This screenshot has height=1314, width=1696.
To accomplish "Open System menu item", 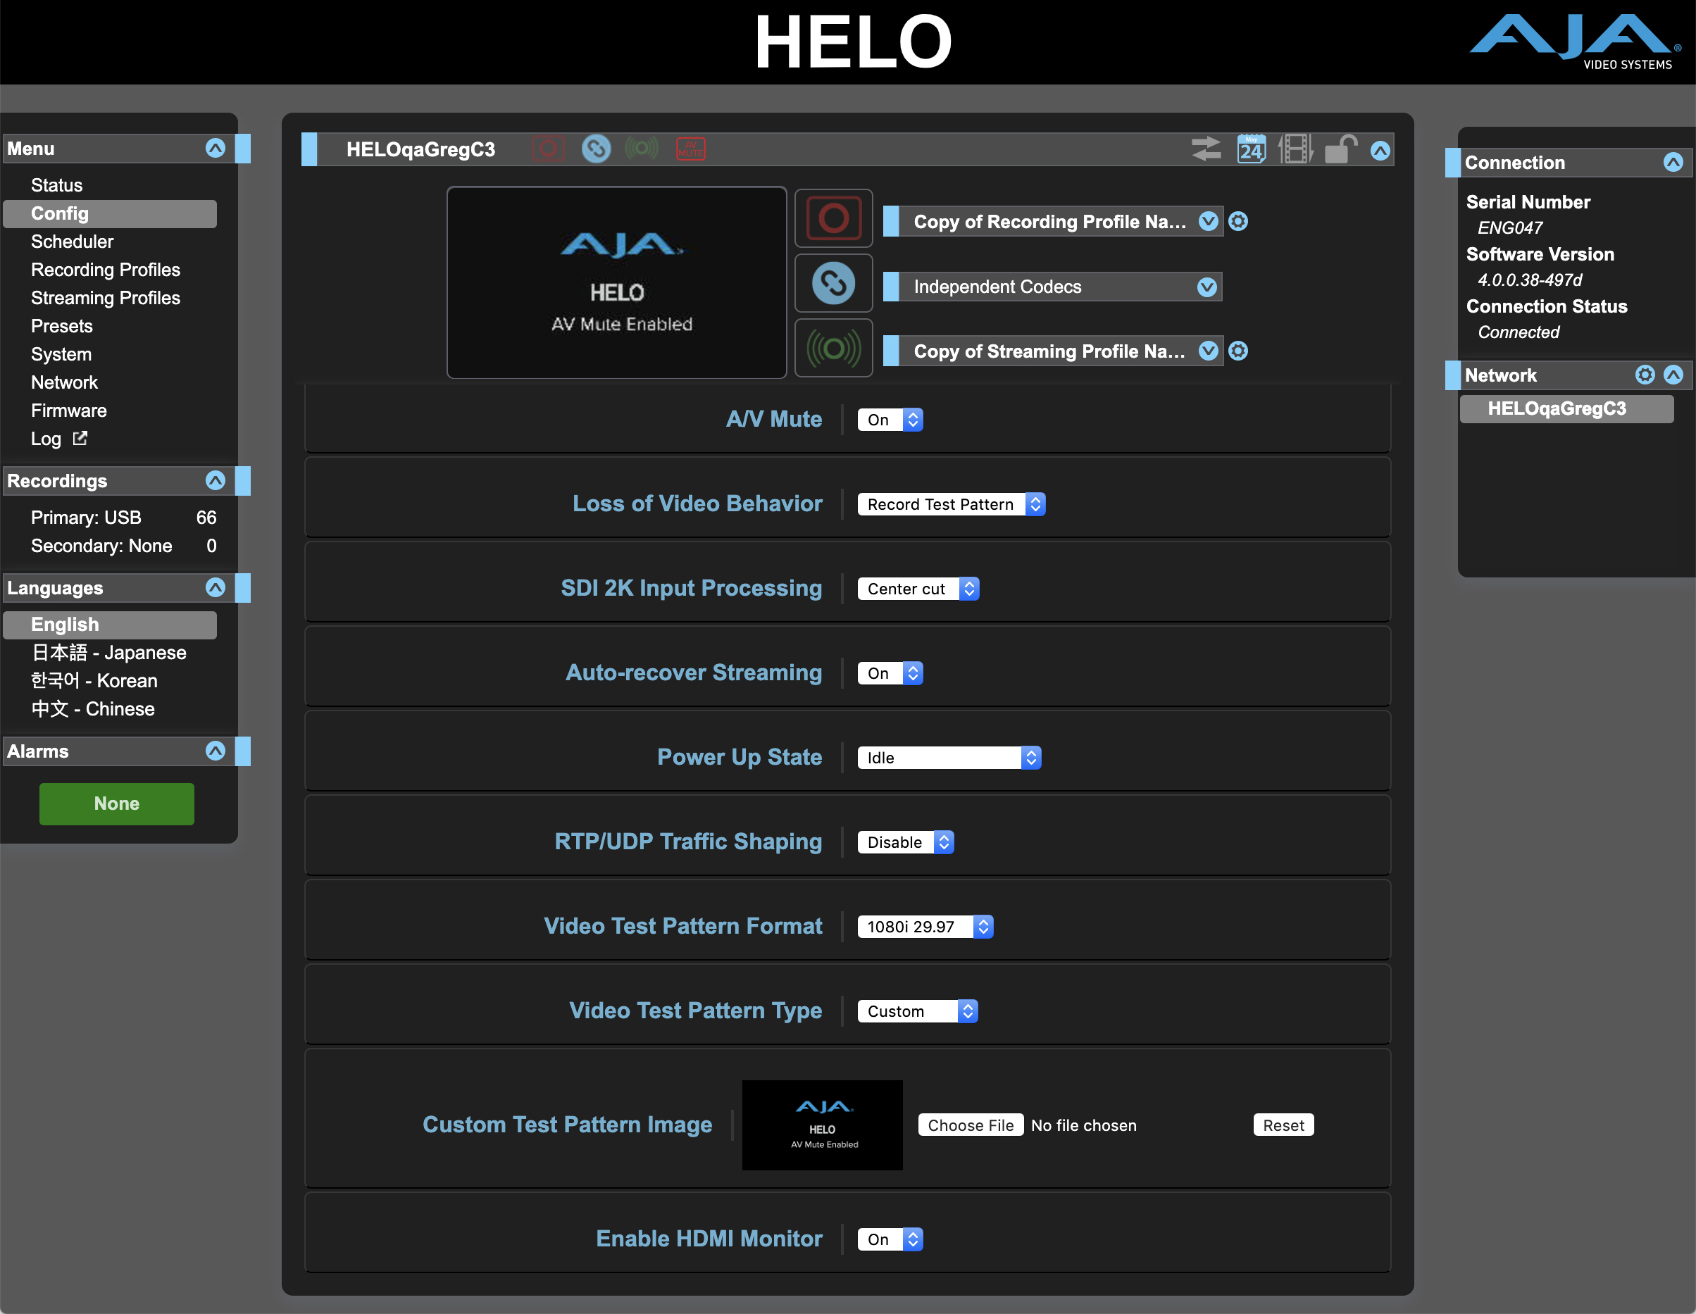I will pyautogui.click(x=61, y=354).
